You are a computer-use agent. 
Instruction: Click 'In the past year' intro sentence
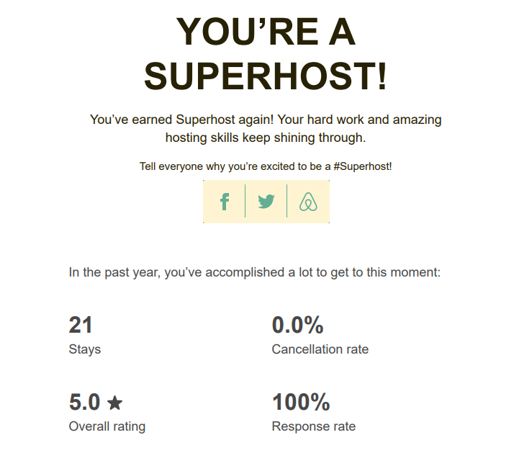click(254, 272)
